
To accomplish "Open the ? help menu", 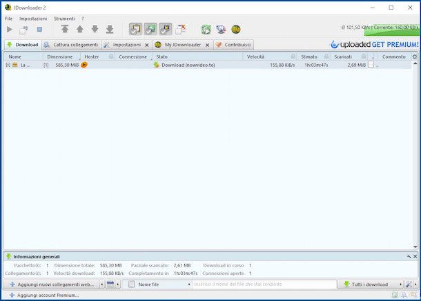I will click(83, 19).
